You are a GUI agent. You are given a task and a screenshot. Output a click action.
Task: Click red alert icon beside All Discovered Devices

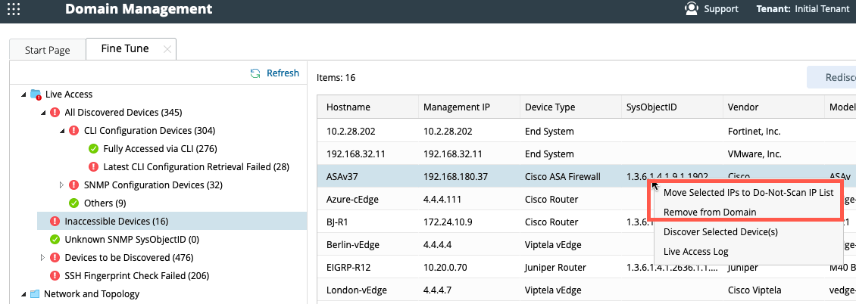55,112
